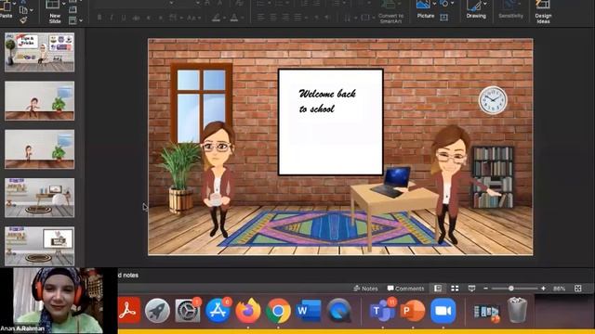
Task: Switch to Slide Sorter view icon
Action: pos(455,289)
